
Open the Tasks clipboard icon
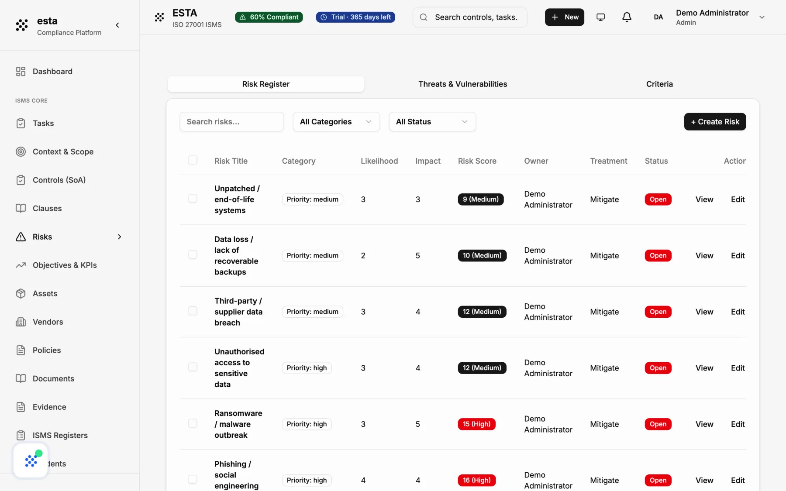[x=21, y=124]
